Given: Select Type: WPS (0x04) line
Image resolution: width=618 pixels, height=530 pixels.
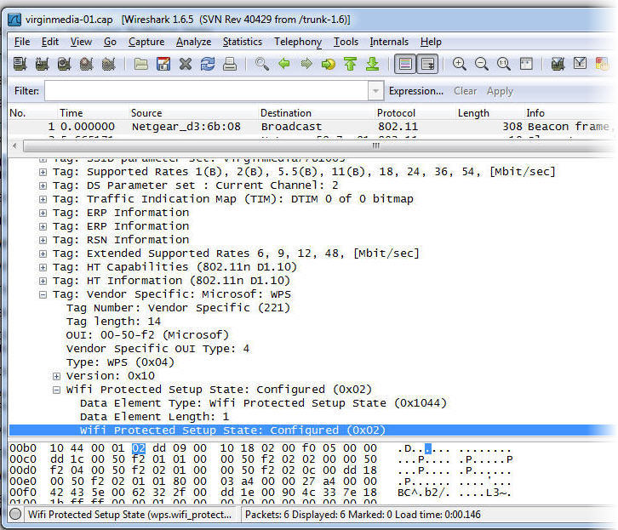Looking at the screenshot, I should click(120, 362).
